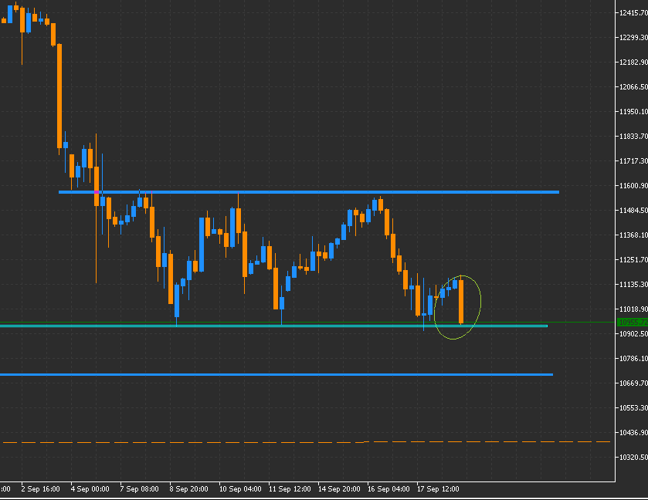Click the 12299.30 price axis label
648x500 pixels.
click(633, 38)
